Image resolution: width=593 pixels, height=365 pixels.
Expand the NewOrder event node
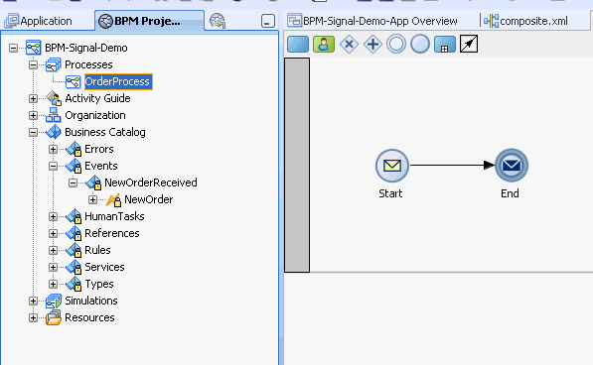pyautogui.click(x=92, y=199)
